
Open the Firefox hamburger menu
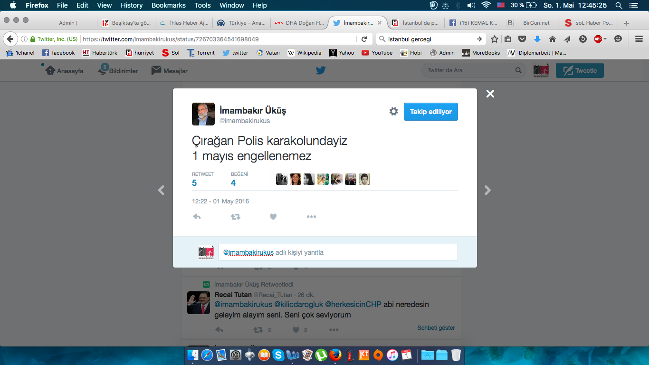click(x=639, y=39)
